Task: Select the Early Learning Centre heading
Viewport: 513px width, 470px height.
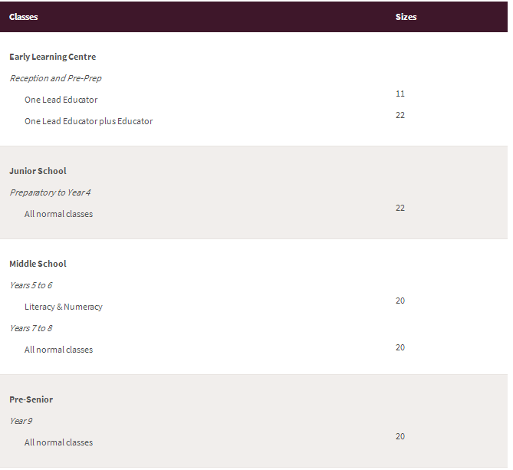Action: [53, 57]
